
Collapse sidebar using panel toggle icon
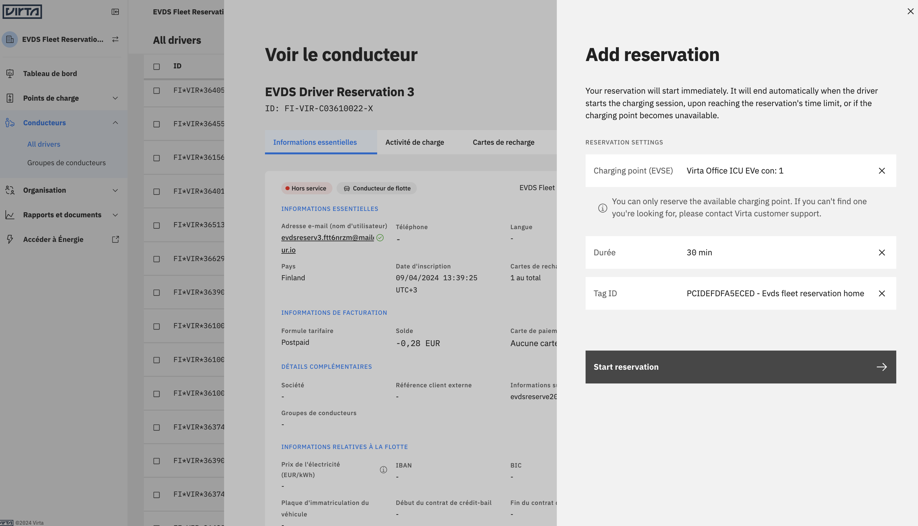click(115, 12)
